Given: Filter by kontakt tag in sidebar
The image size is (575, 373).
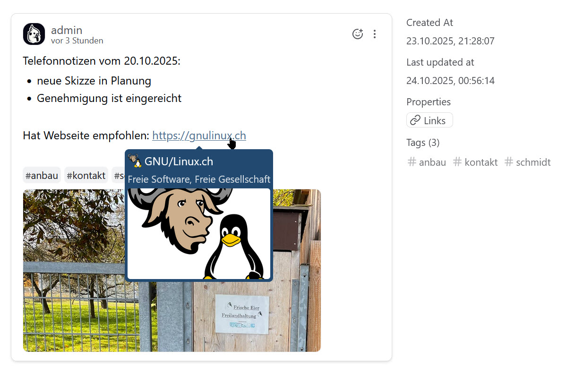Looking at the screenshot, I should coord(481,162).
